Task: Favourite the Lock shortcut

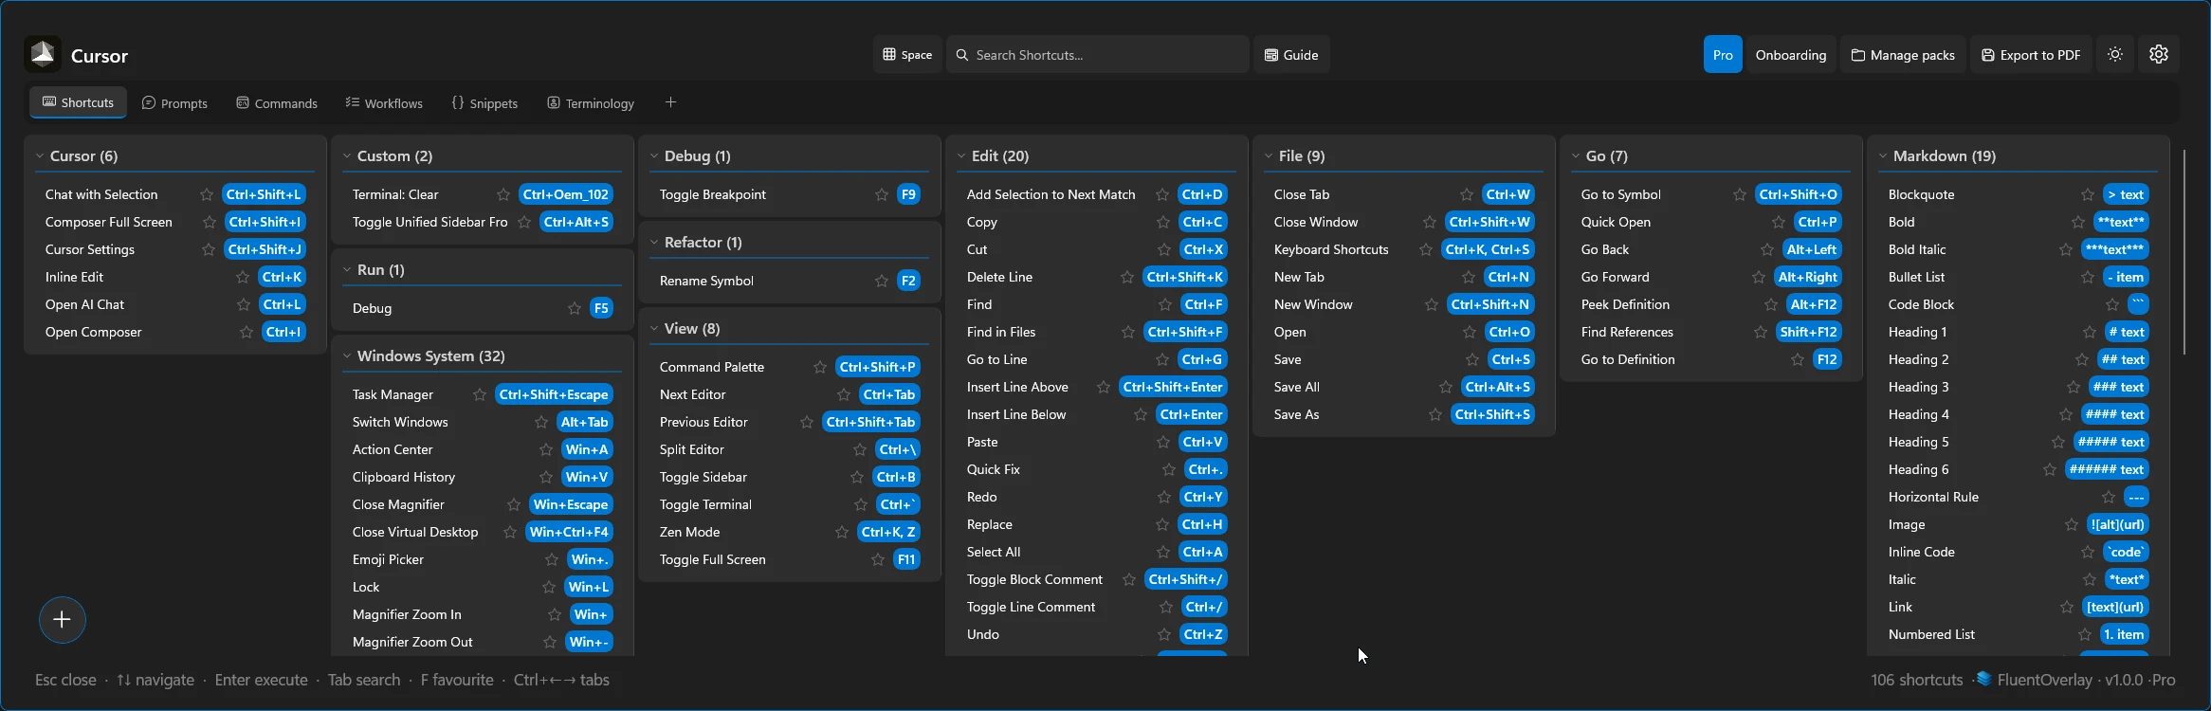Action: pyautogui.click(x=549, y=587)
